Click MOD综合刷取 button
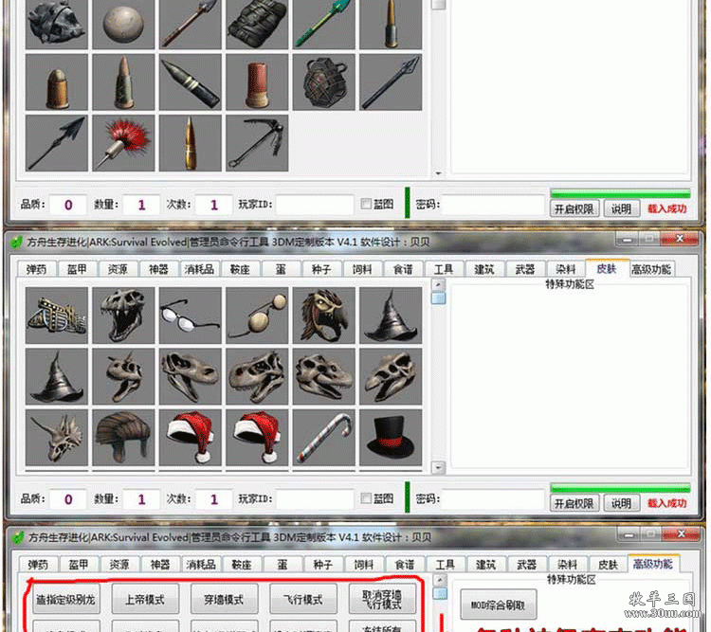This screenshot has height=632, width=711. (x=498, y=605)
